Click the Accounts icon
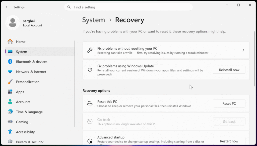Image resolution: width=257 pixels, height=146 pixels. [x=10, y=102]
